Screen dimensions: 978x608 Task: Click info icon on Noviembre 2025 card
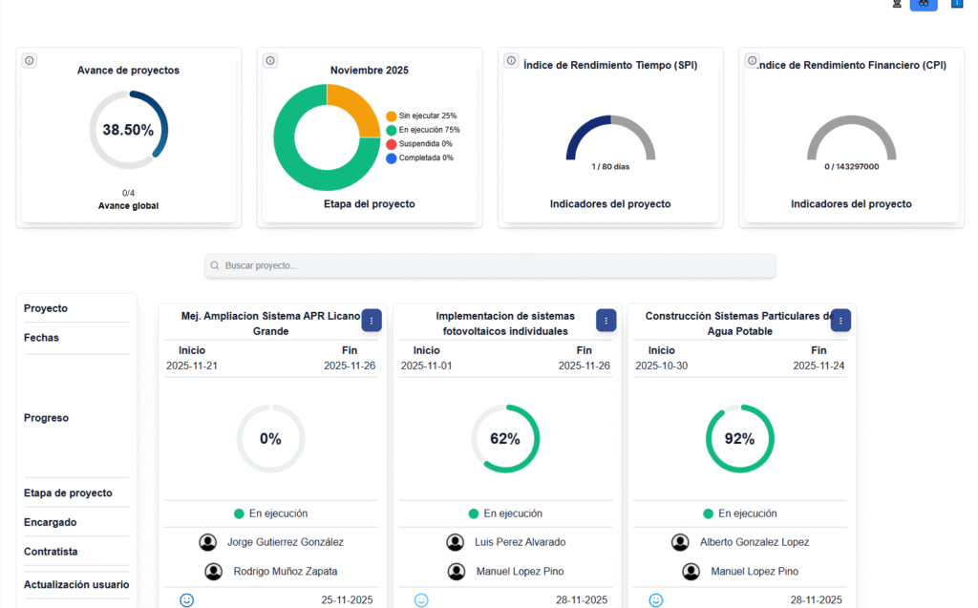coord(270,61)
